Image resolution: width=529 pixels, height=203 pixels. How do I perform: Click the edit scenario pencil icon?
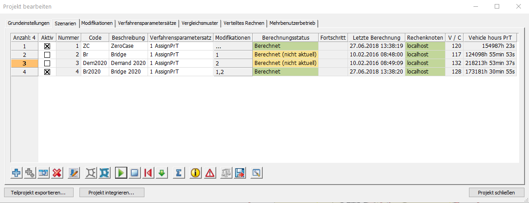click(x=74, y=173)
